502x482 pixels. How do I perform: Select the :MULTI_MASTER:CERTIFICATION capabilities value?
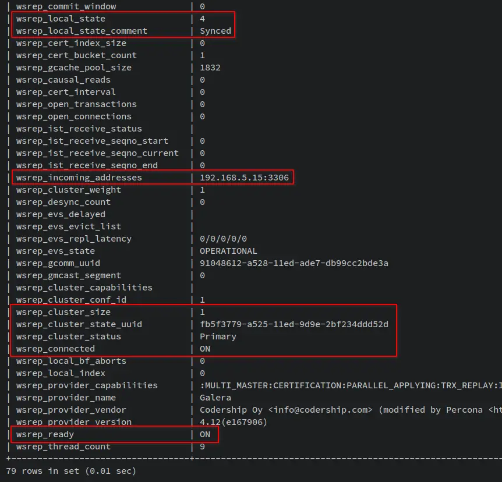[x=351, y=386]
